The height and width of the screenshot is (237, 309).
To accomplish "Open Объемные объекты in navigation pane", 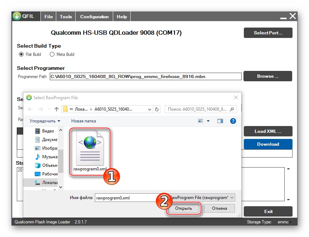I will coord(46,165).
